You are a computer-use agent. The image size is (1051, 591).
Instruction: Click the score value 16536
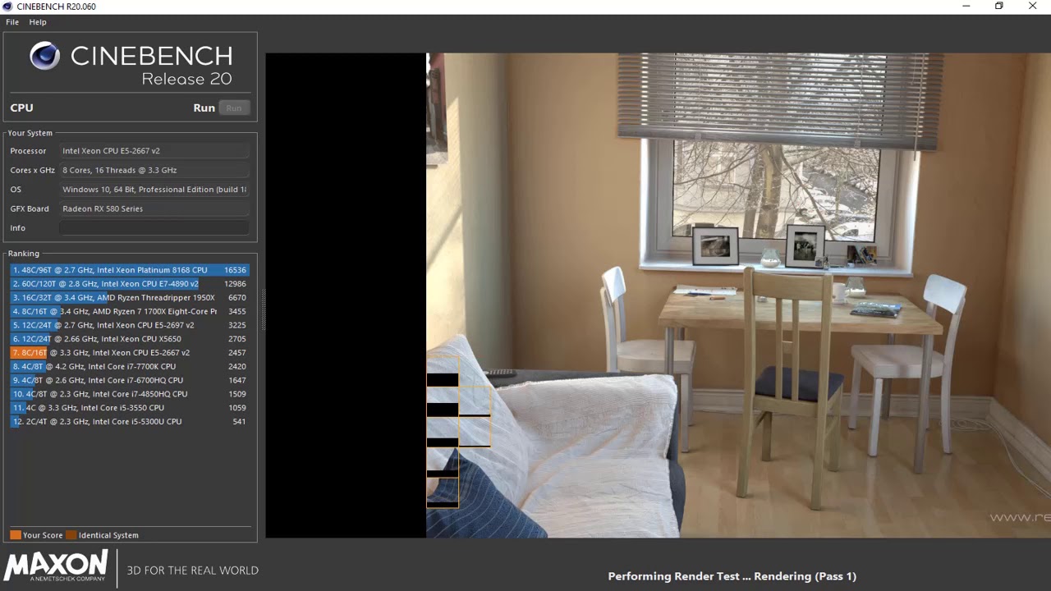[235, 270]
